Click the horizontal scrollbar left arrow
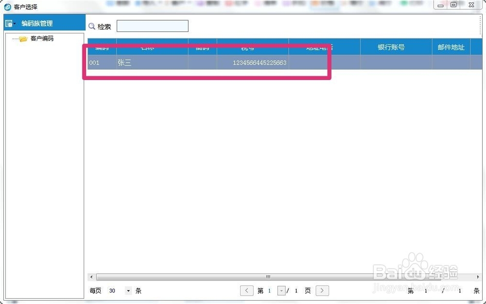 click(x=91, y=277)
